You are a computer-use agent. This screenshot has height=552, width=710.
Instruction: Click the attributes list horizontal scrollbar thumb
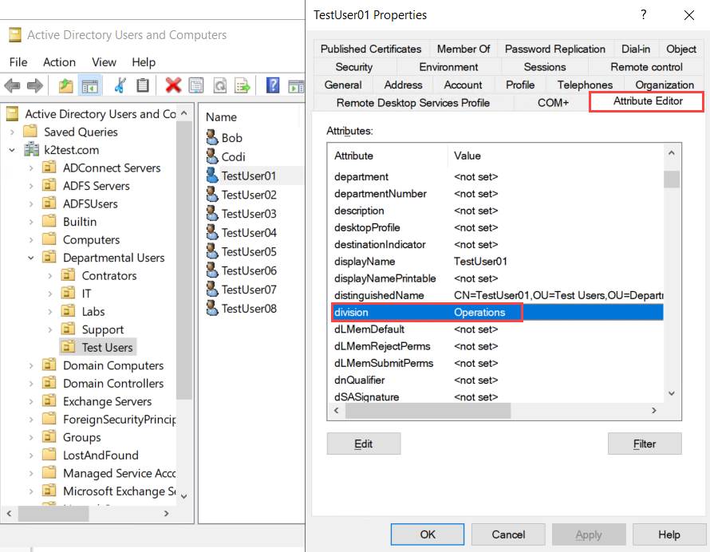[428, 410]
